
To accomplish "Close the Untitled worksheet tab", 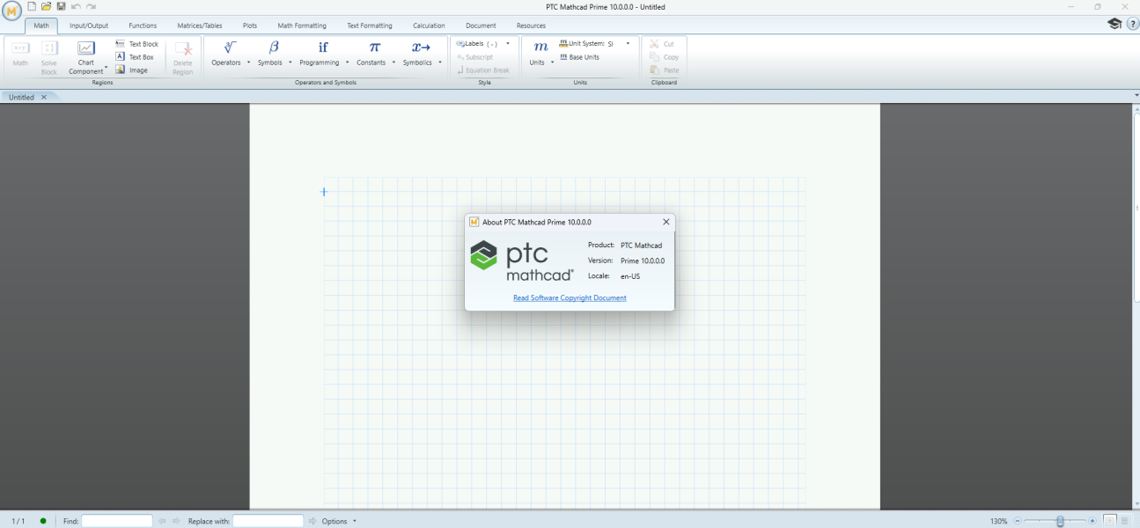I will click(x=44, y=98).
